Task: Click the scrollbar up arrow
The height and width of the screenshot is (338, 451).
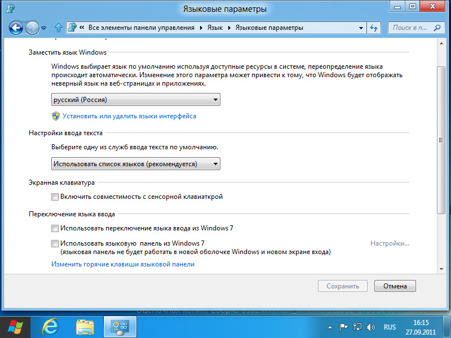Action: coord(441,43)
